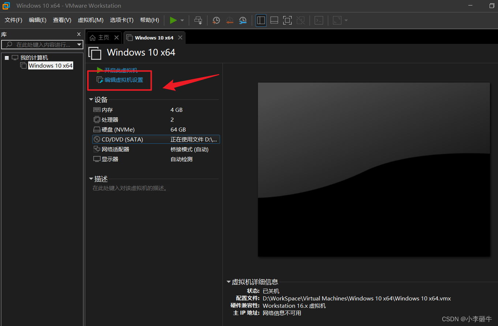Select 我的计算机 in the library tree
The height and width of the screenshot is (326, 498).
tap(34, 58)
